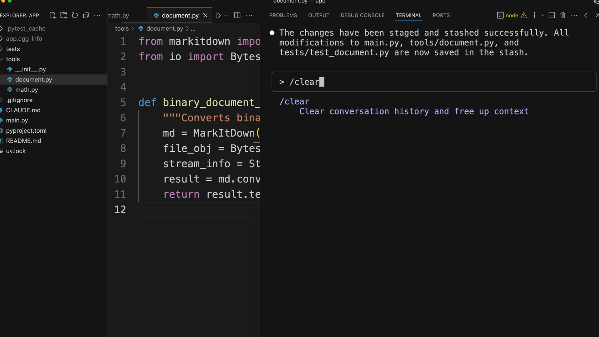Open __init__.py in the tools folder
This screenshot has width=599, height=337.
(x=54, y=69)
